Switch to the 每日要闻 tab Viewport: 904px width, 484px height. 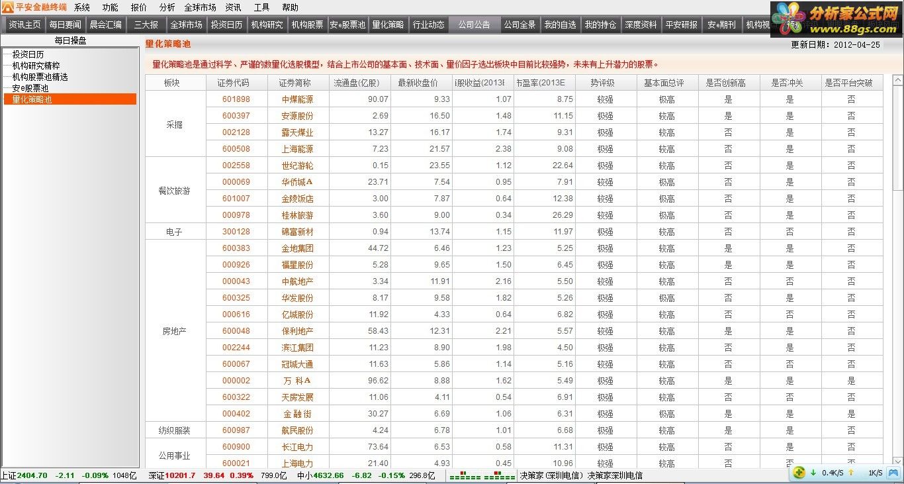[65, 24]
